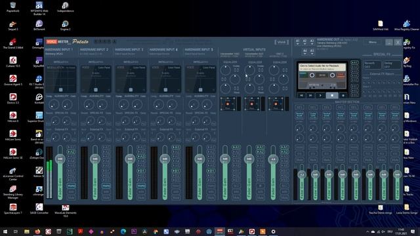The image size is (420, 236).
Task: Click the fast-forward button on the cassette recorder
Action: pos(310,95)
